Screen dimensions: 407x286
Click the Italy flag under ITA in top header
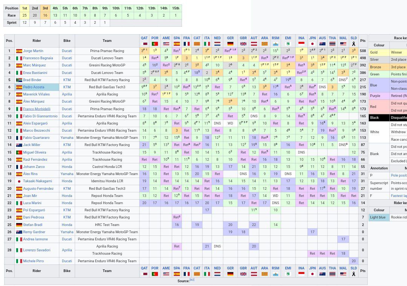pyautogui.click(x=207, y=44)
